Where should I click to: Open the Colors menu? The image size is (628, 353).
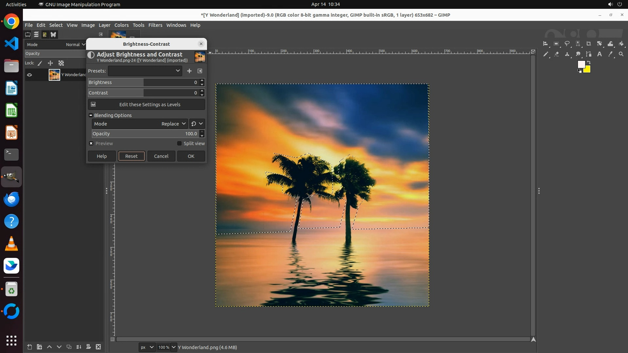click(x=121, y=25)
